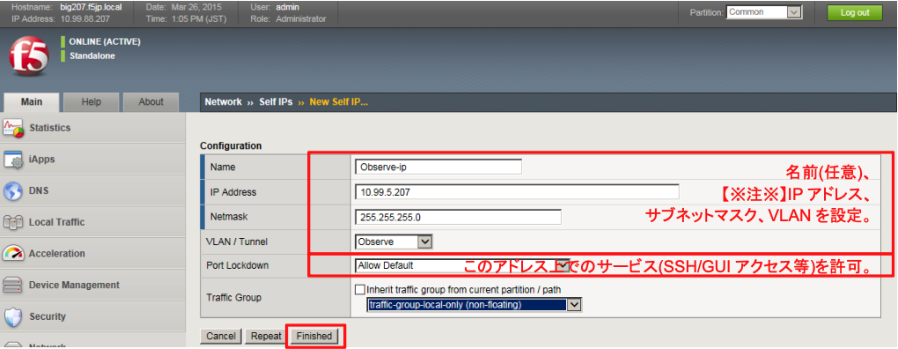The image size is (898, 349).
Task: Go to the Self IPs breadcrumb link
Action: (276, 102)
